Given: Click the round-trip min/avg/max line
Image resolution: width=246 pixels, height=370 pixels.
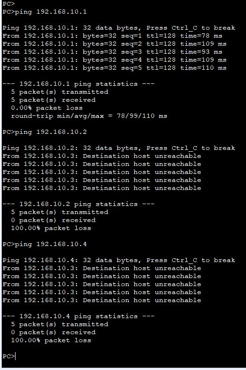Looking at the screenshot, I should 89,116.
